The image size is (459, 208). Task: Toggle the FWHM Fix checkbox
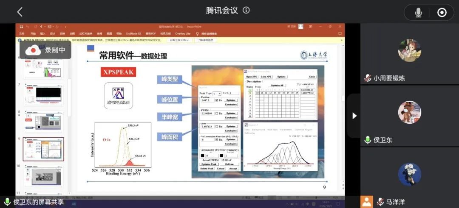(x=217, y=114)
